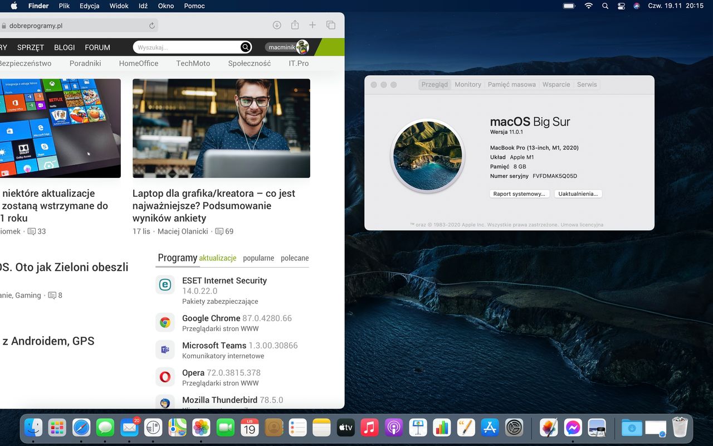Launch Podcasts from the Dock
713x446 pixels.
394,428
